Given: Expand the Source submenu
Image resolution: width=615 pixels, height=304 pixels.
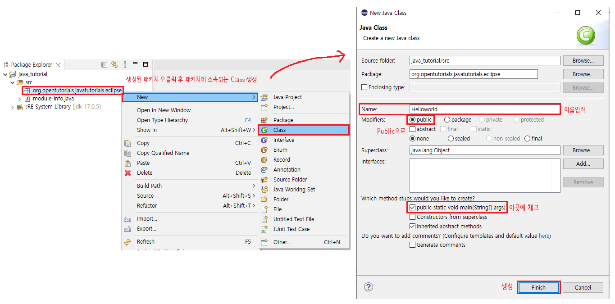Looking at the screenshot, I should pyautogui.click(x=190, y=196).
